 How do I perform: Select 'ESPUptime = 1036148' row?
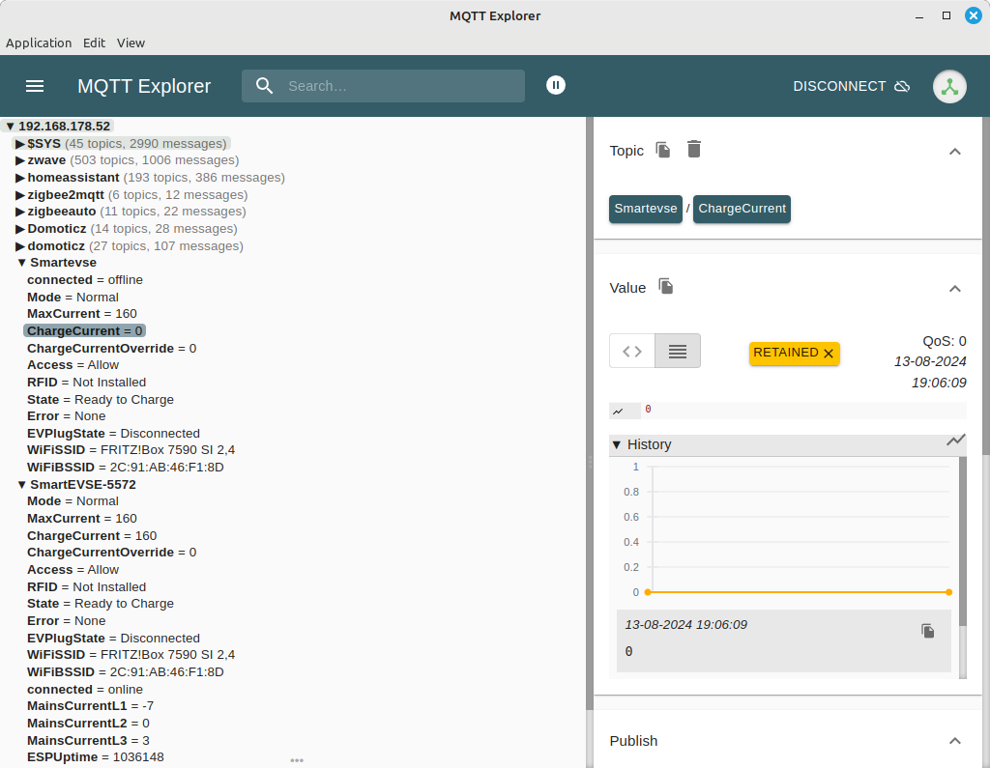click(96, 757)
